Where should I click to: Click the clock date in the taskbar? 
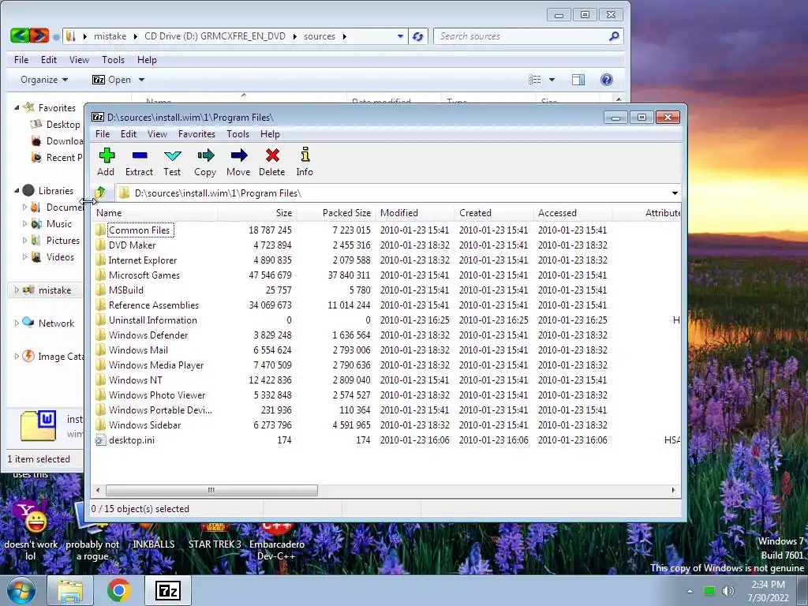(768, 598)
